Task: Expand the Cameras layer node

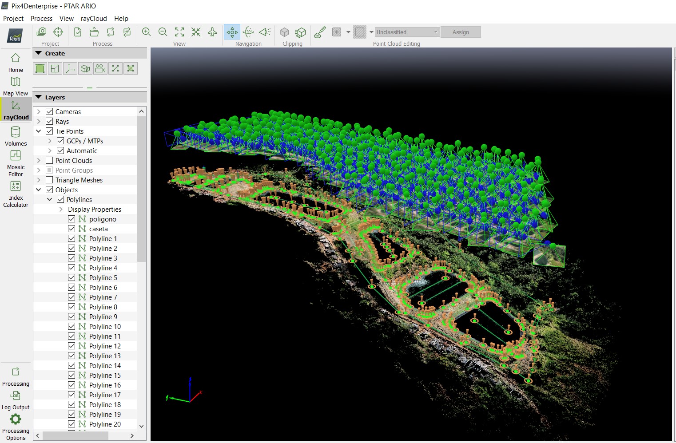Action: [39, 111]
